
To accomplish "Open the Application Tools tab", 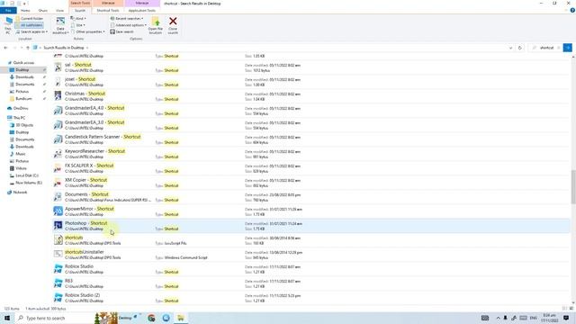I will (x=142, y=11).
